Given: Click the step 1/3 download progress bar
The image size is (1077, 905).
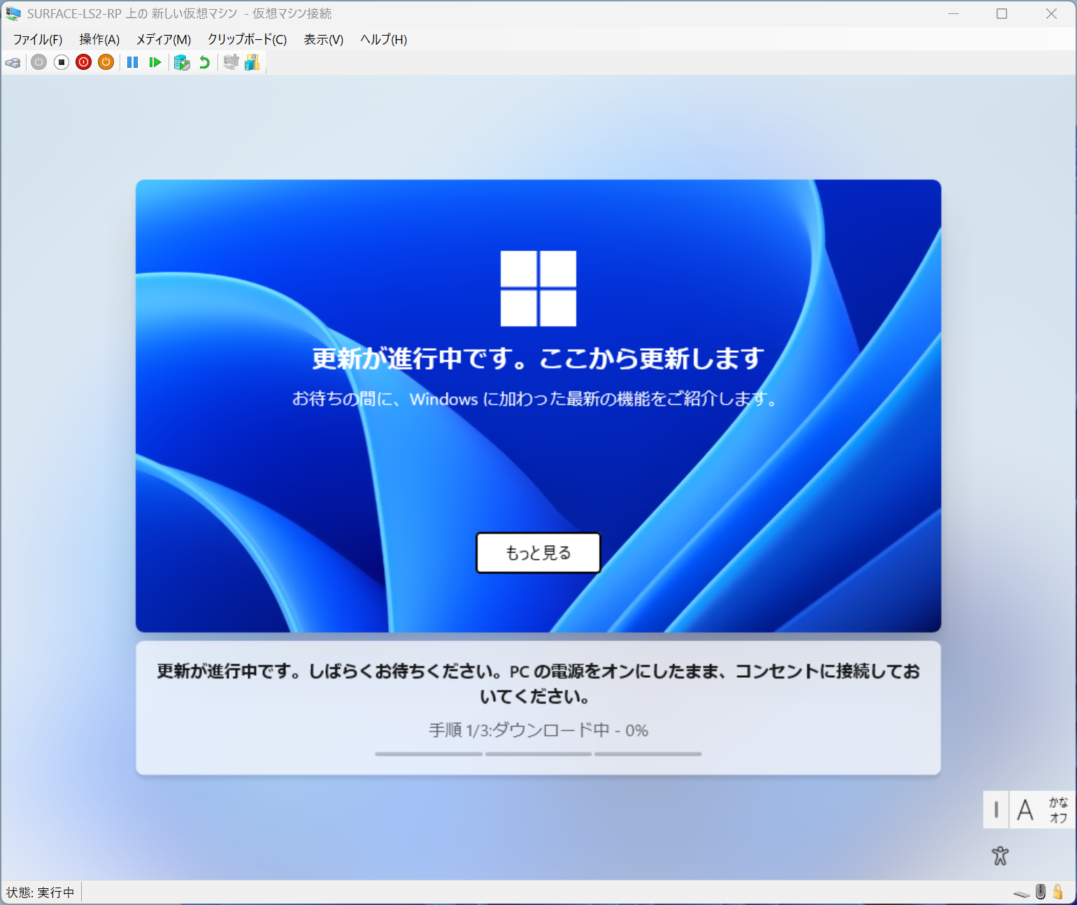Looking at the screenshot, I should 428,754.
